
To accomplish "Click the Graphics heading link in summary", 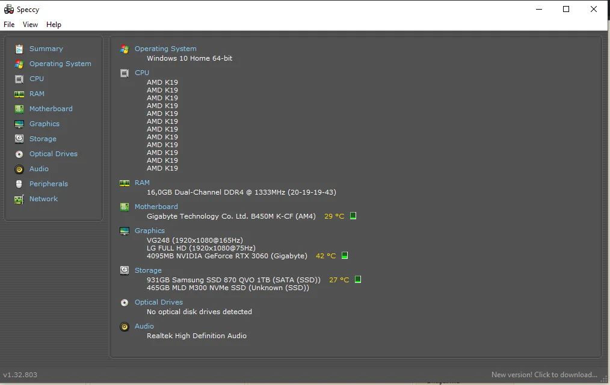I will (x=150, y=231).
